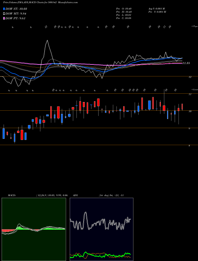Click the chart title mentioning MunafaSutra.com

pos(40,2)
